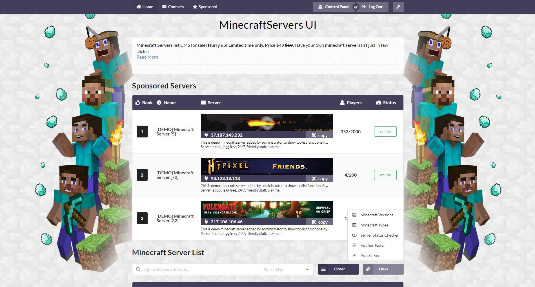The width and height of the screenshot is (535, 287).
Task: Click players count 353/2000
Action: pos(350,132)
